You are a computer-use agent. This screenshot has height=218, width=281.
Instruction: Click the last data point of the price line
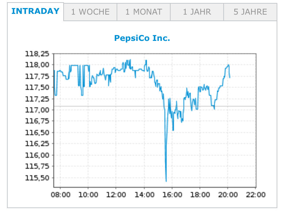point(229,77)
